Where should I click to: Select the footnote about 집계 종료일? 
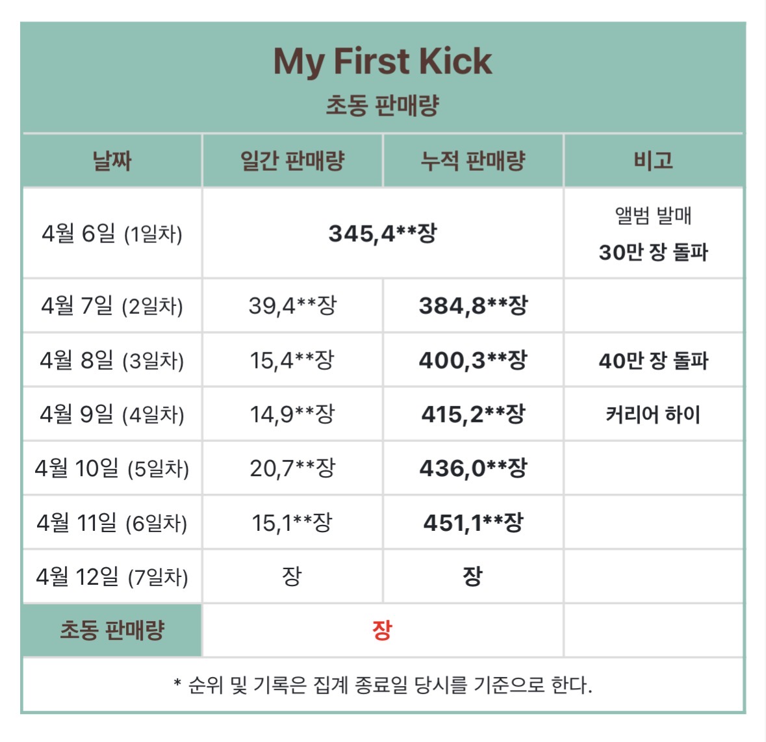point(383,684)
